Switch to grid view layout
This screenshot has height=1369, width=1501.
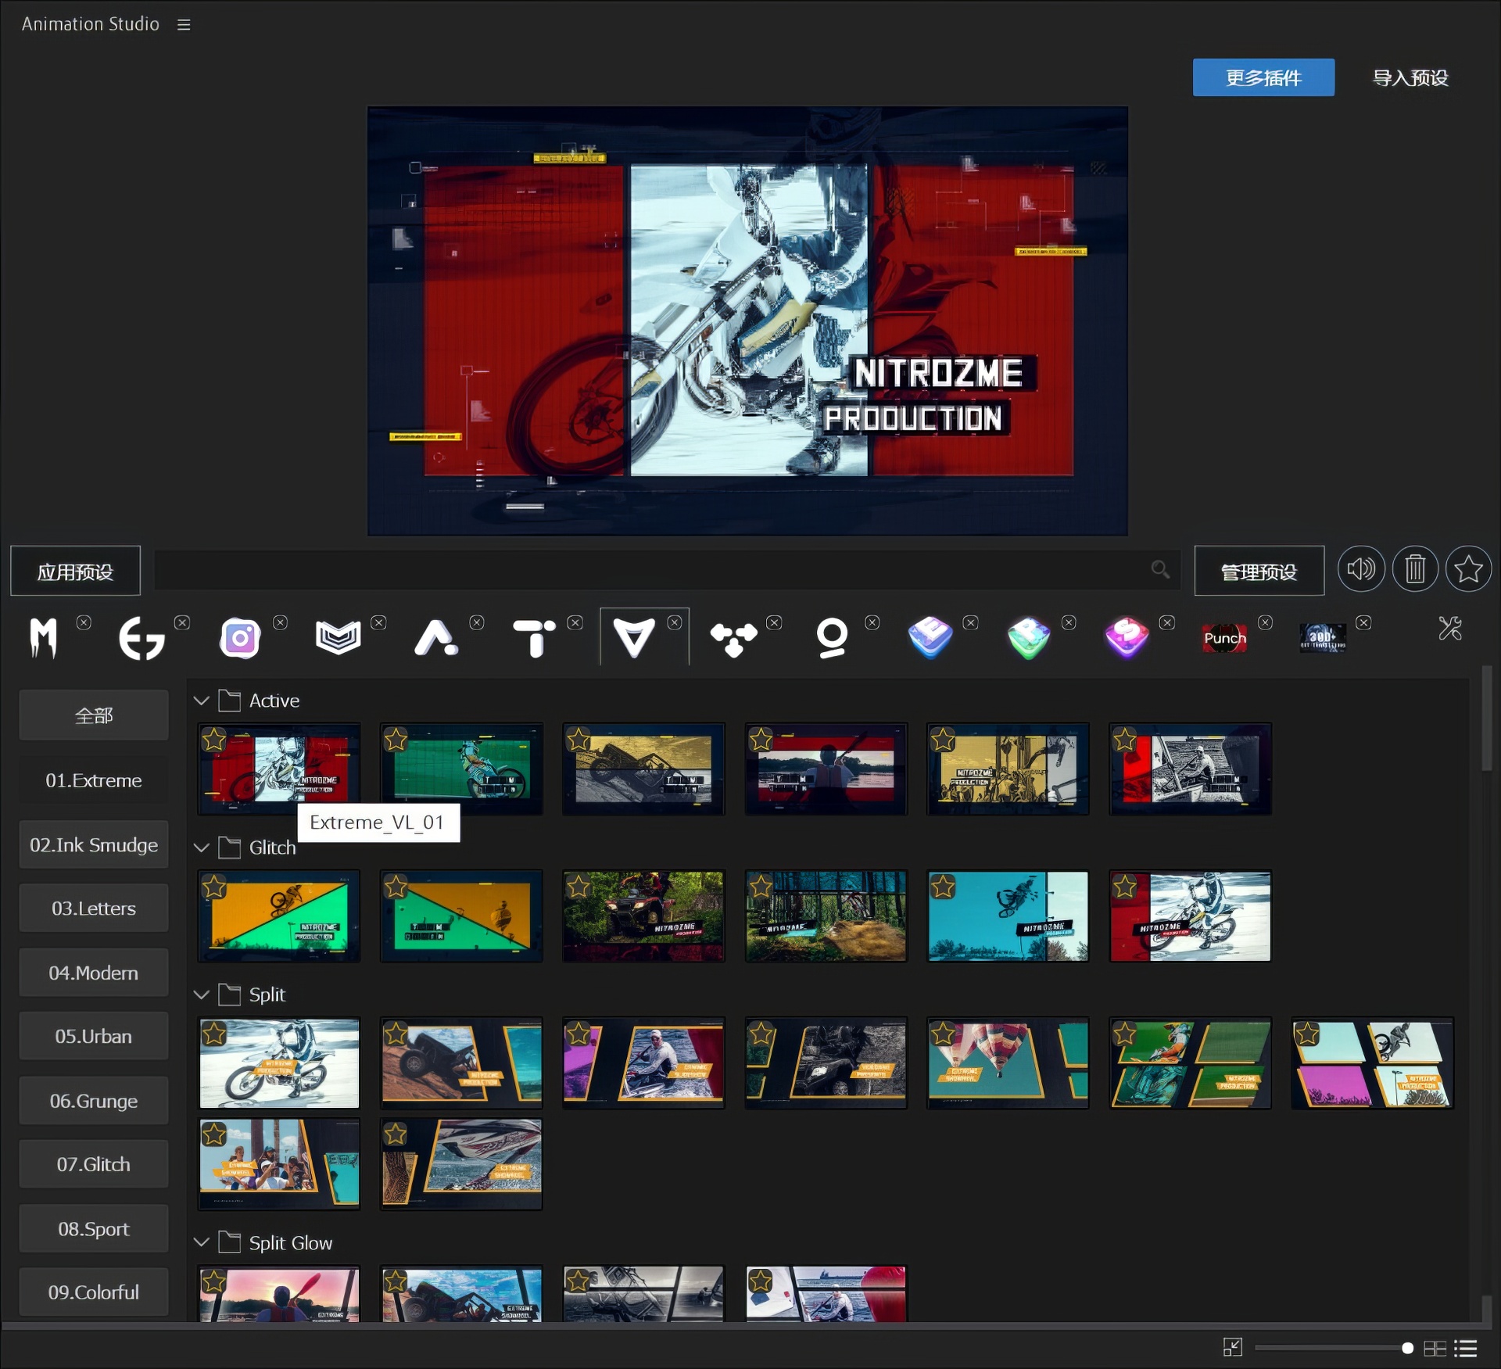click(x=1435, y=1348)
